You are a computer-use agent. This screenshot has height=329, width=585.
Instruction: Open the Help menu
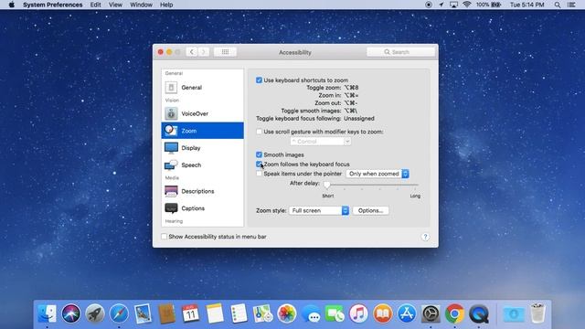click(166, 5)
